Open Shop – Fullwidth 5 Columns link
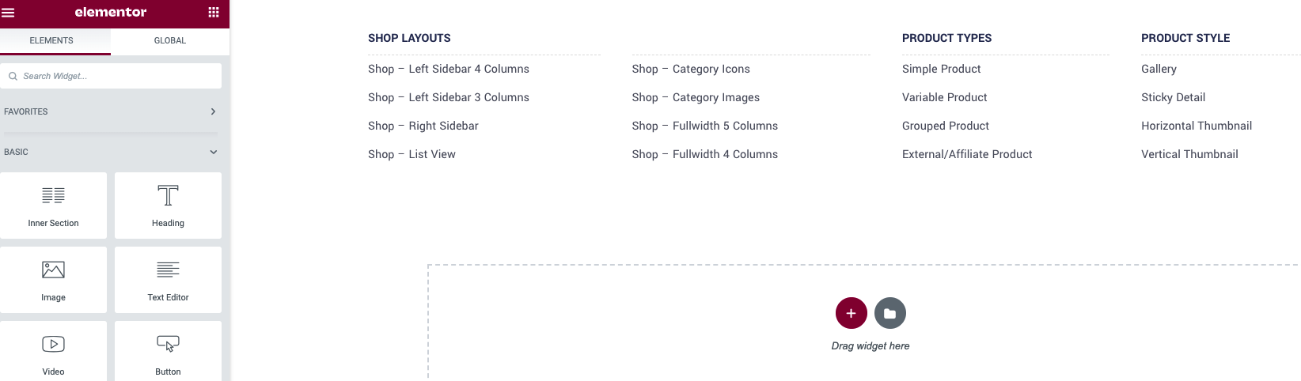 705,126
